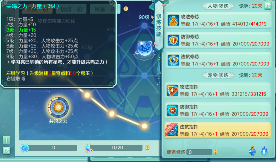
Task: Use the blue potion bottle icon
Action: click(x=252, y=151)
